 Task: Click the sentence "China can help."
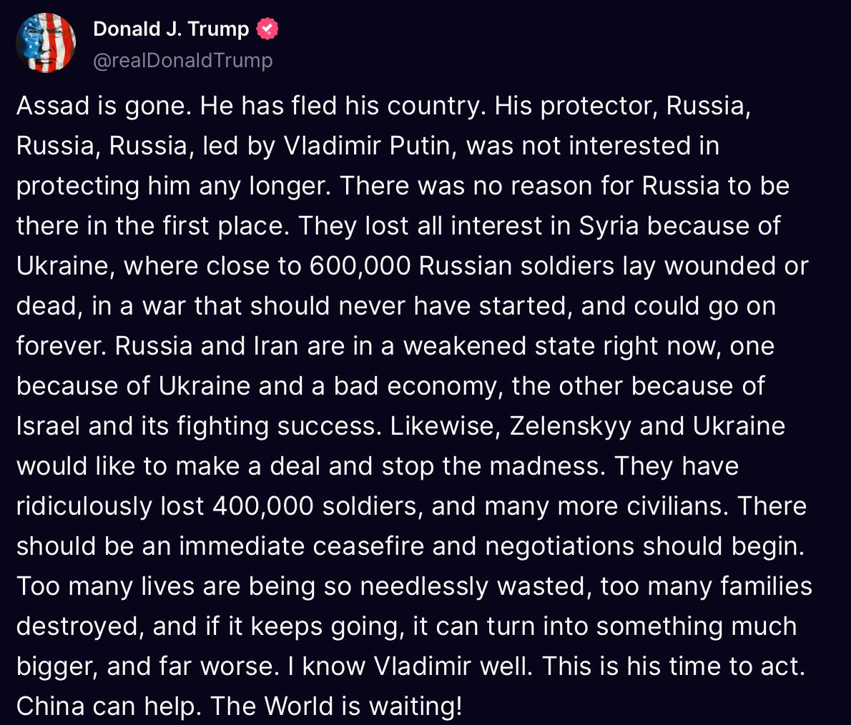click(x=109, y=706)
